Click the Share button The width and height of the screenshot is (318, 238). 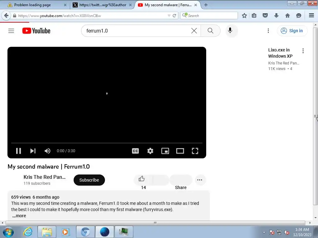point(181,181)
